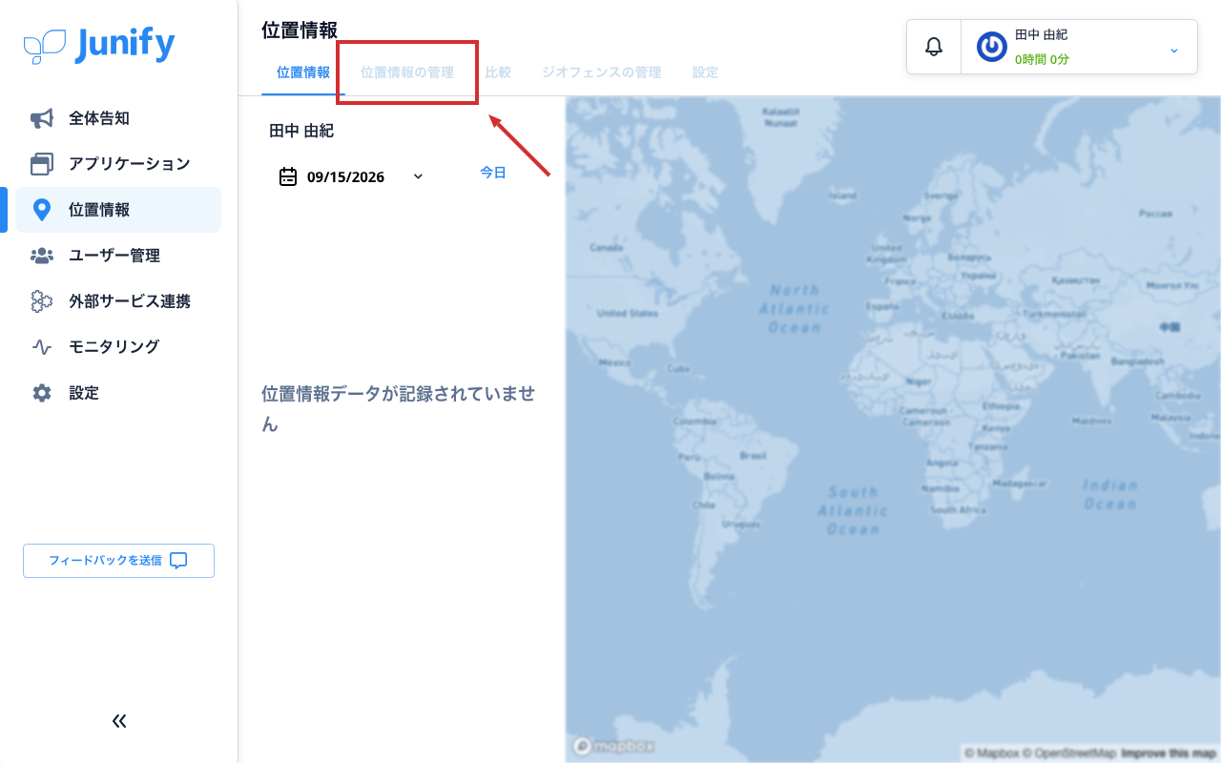The image size is (1221, 763).
Task: Click the North Atlantic Ocean label on map
Action: pyautogui.click(x=794, y=308)
